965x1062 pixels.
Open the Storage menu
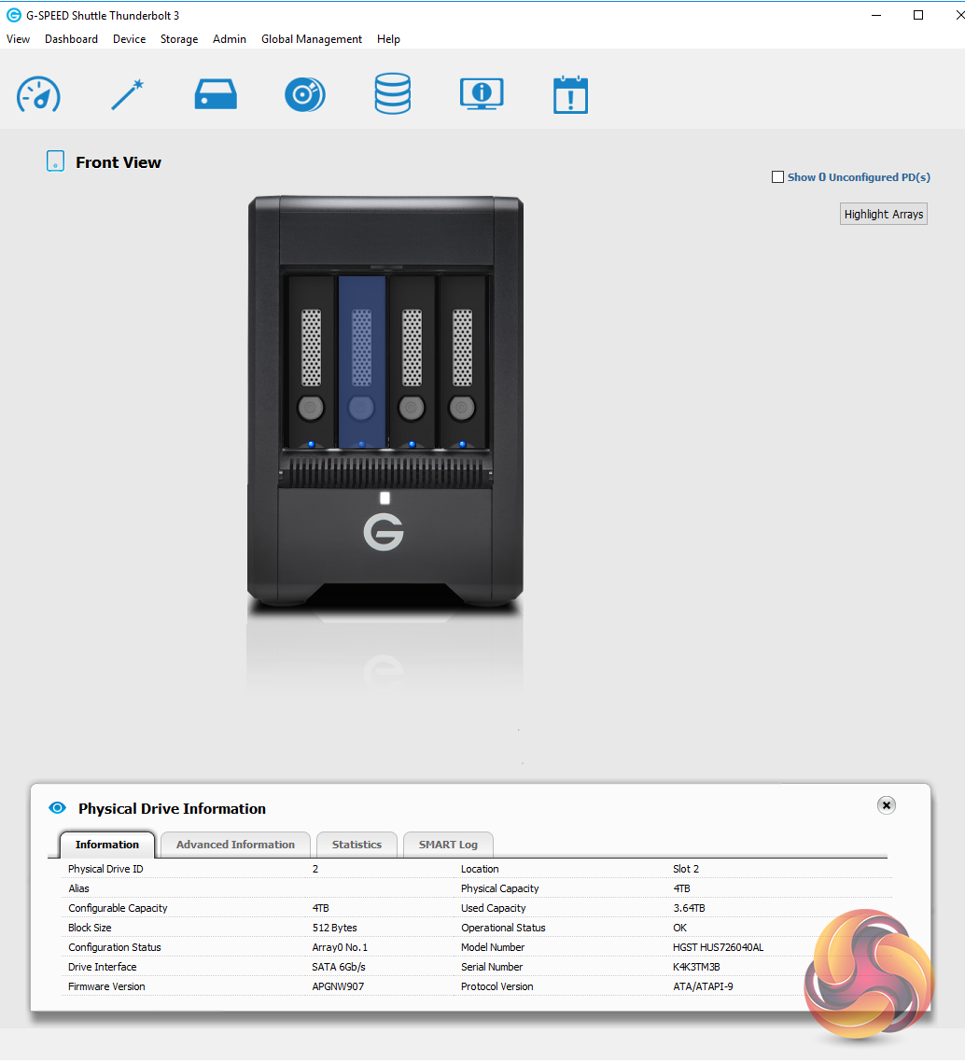coord(179,39)
